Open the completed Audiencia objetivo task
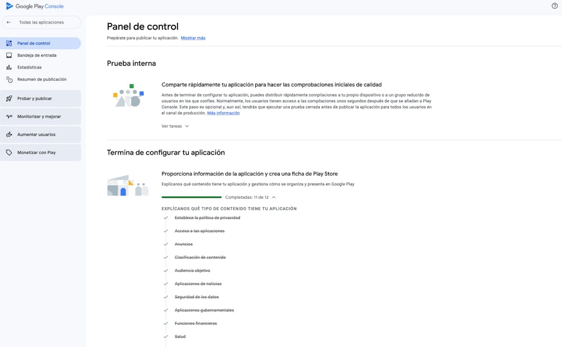Viewport: 562px width, 347px height. pos(192,271)
